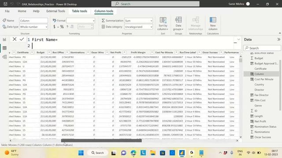The image size is (282, 158).
Task: Create a New column
Action: [213, 23]
